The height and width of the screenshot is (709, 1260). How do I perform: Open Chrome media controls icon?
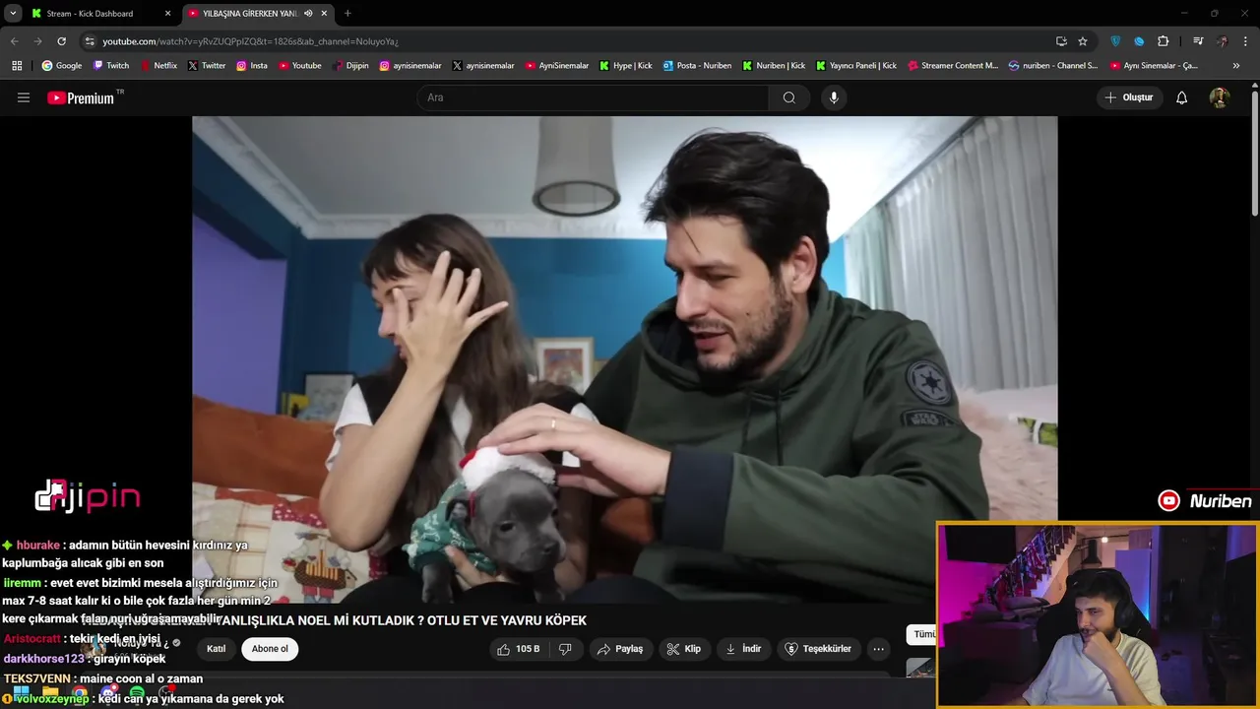(x=1198, y=41)
